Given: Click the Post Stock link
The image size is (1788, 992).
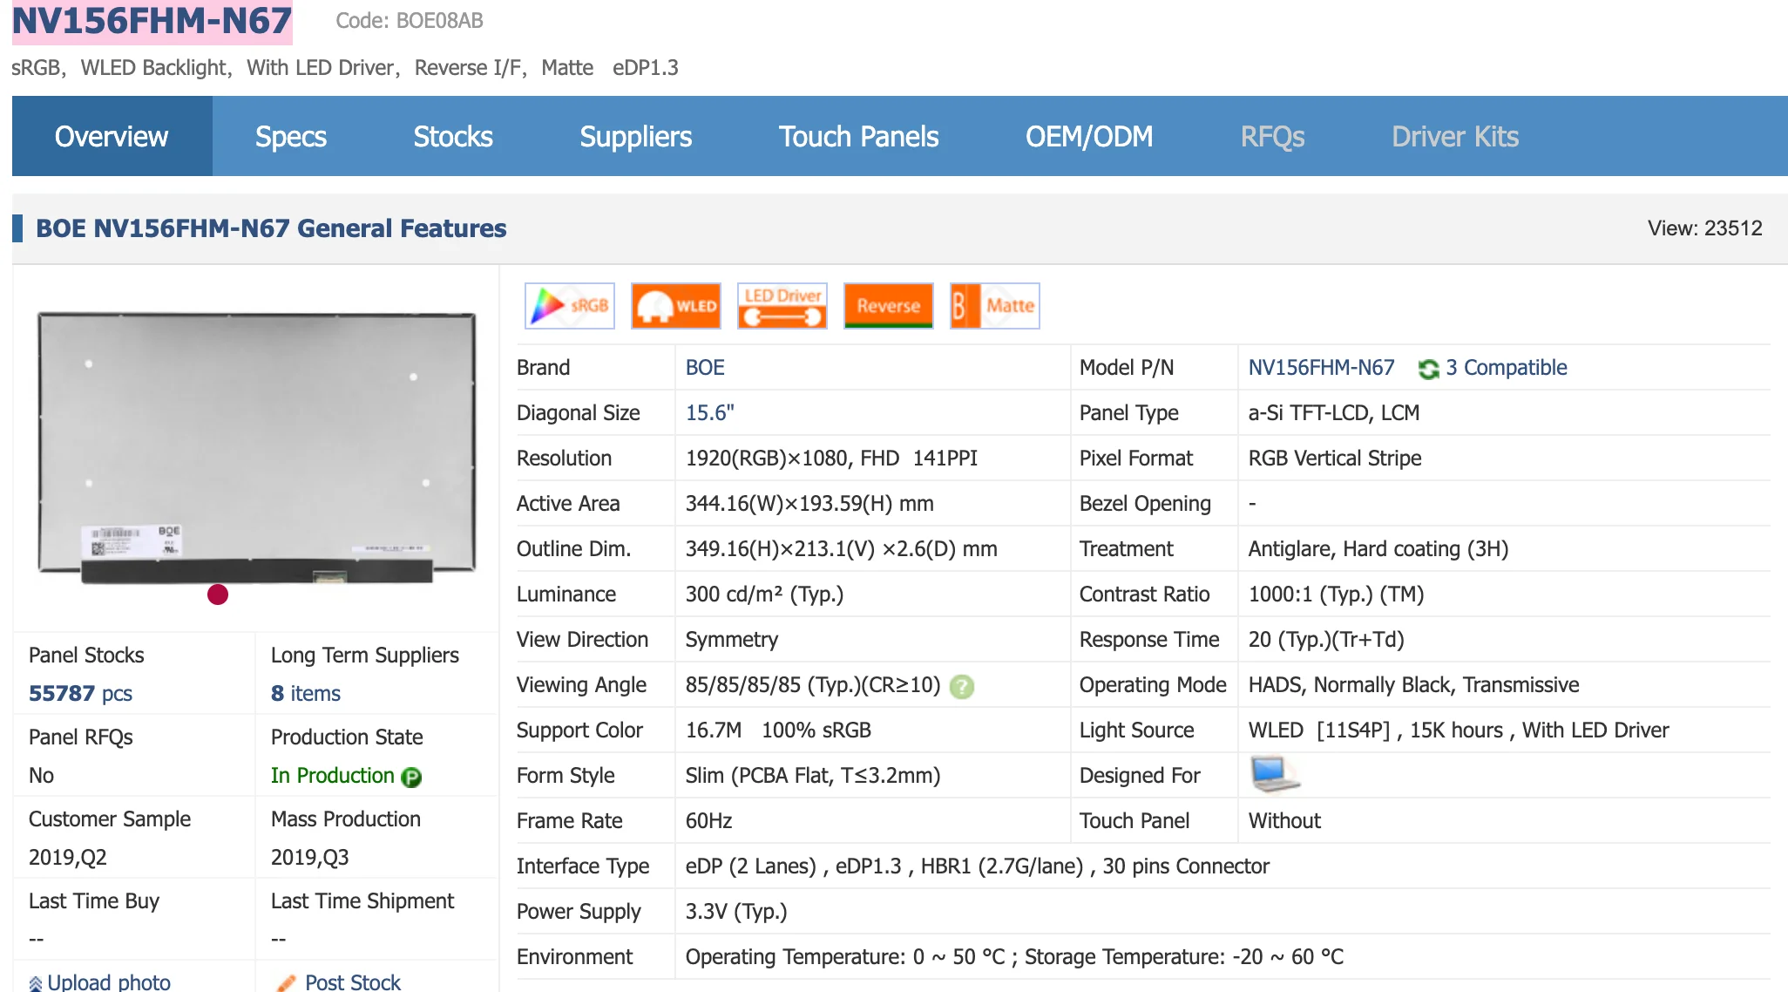Looking at the screenshot, I should point(353,982).
